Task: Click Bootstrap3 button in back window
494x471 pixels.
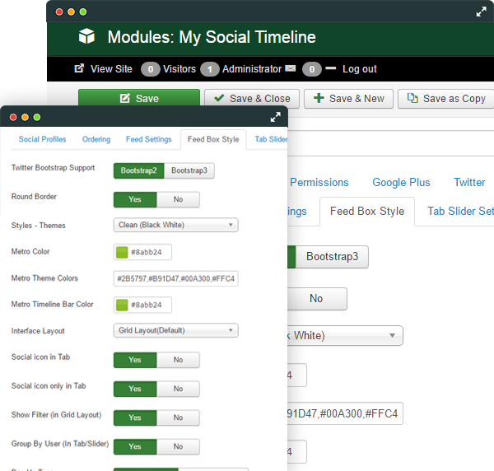Action: tap(332, 257)
